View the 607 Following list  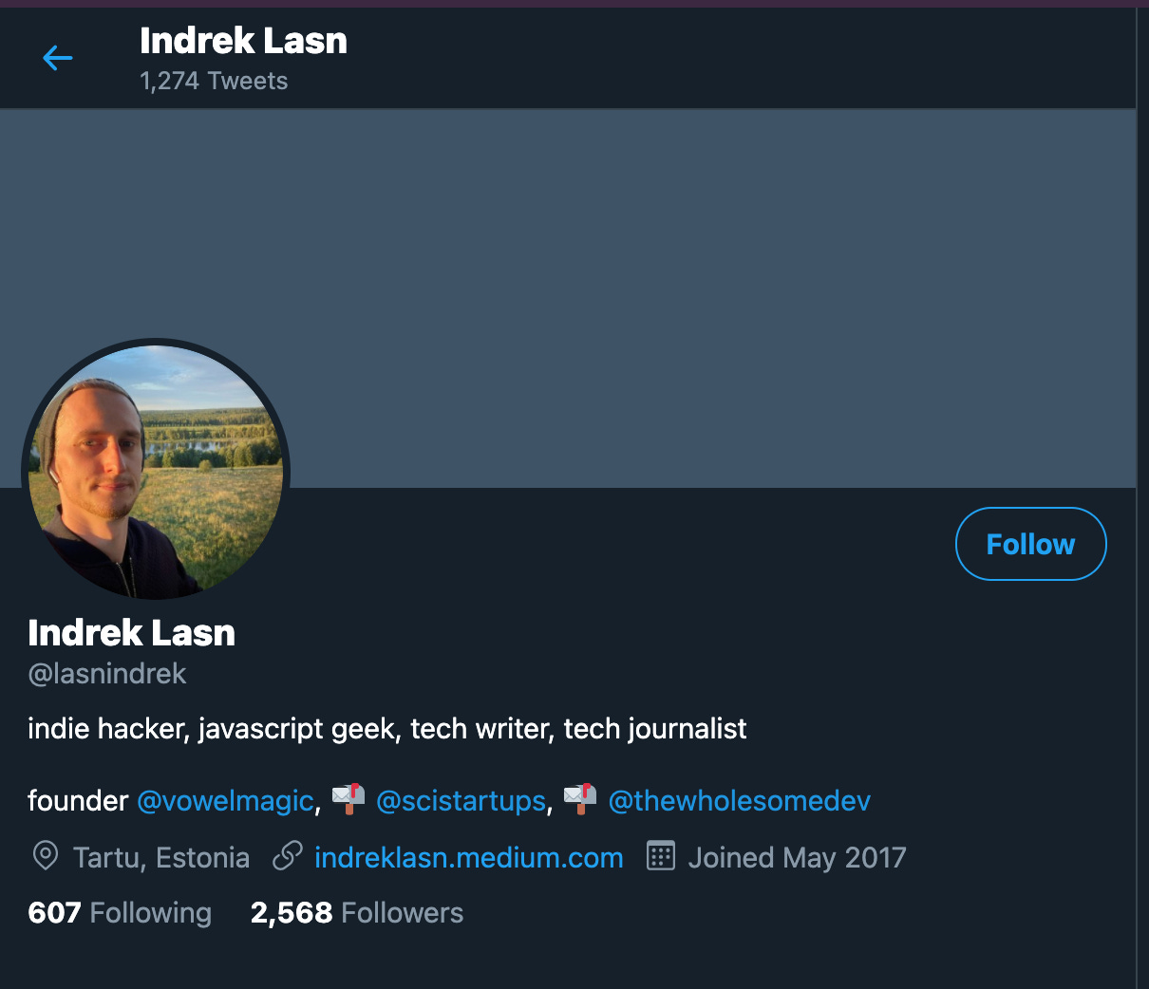click(120, 913)
